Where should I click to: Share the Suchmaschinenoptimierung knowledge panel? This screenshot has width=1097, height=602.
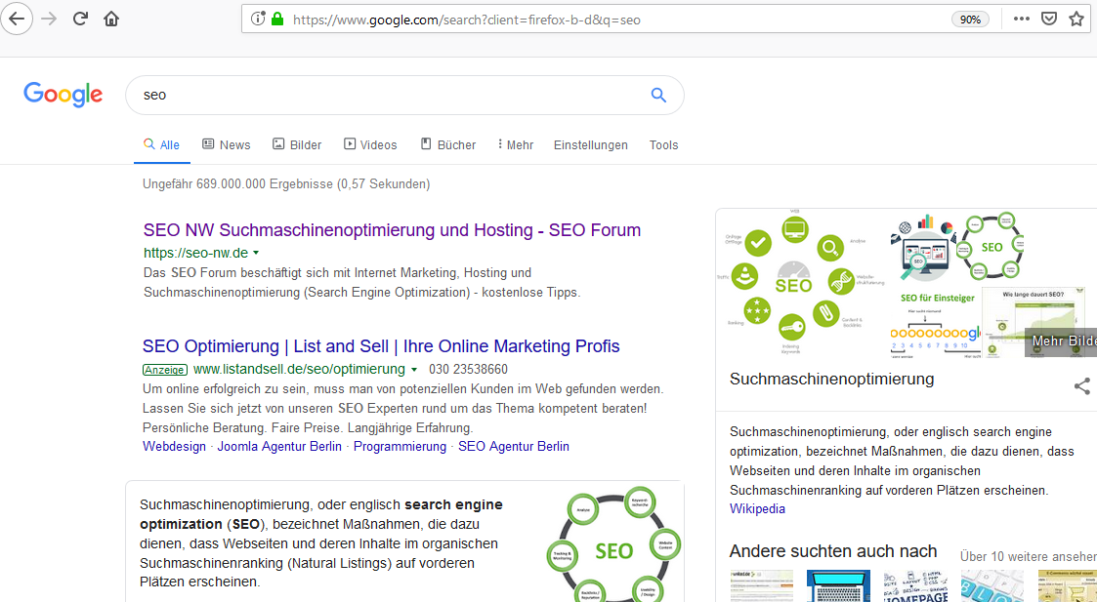click(x=1081, y=386)
